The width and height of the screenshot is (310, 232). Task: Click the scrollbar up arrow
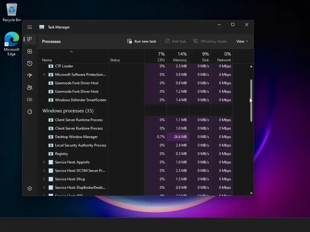[x=251, y=66]
